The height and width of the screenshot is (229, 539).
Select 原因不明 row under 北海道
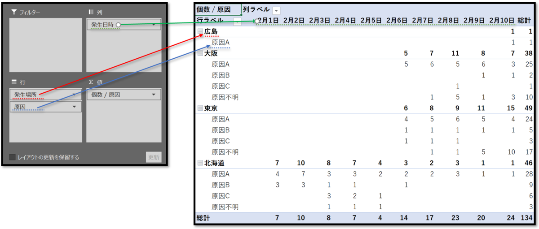(x=225, y=207)
